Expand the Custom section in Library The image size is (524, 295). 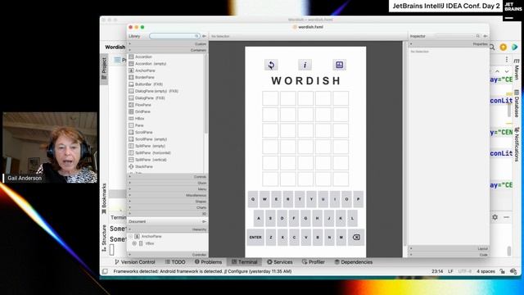167,43
